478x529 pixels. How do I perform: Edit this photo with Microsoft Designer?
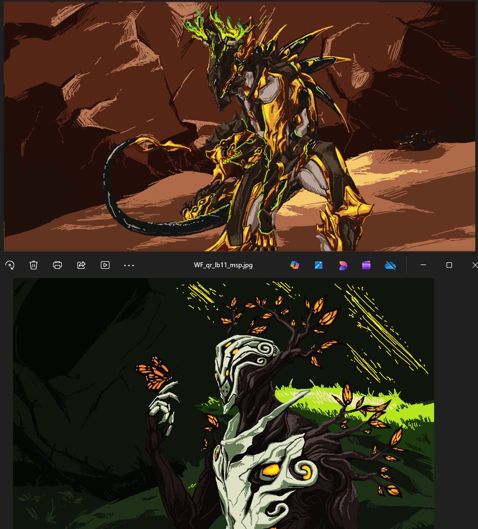tap(343, 265)
